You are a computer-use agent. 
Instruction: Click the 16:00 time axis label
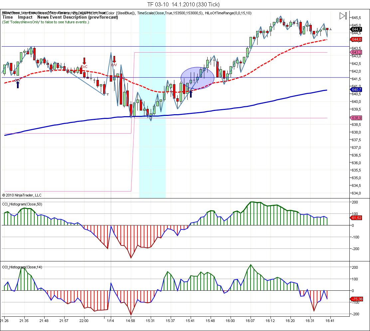click(x=230, y=321)
